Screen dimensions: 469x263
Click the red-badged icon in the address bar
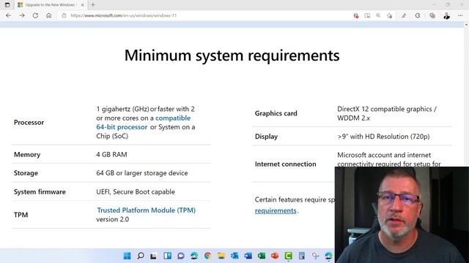[356, 16]
